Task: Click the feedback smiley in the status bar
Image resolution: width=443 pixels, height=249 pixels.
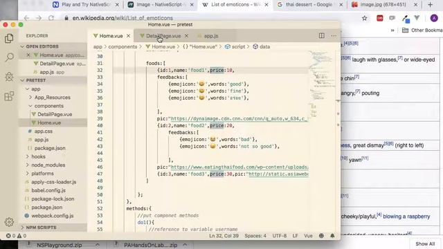Action: pyautogui.click(x=321, y=236)
